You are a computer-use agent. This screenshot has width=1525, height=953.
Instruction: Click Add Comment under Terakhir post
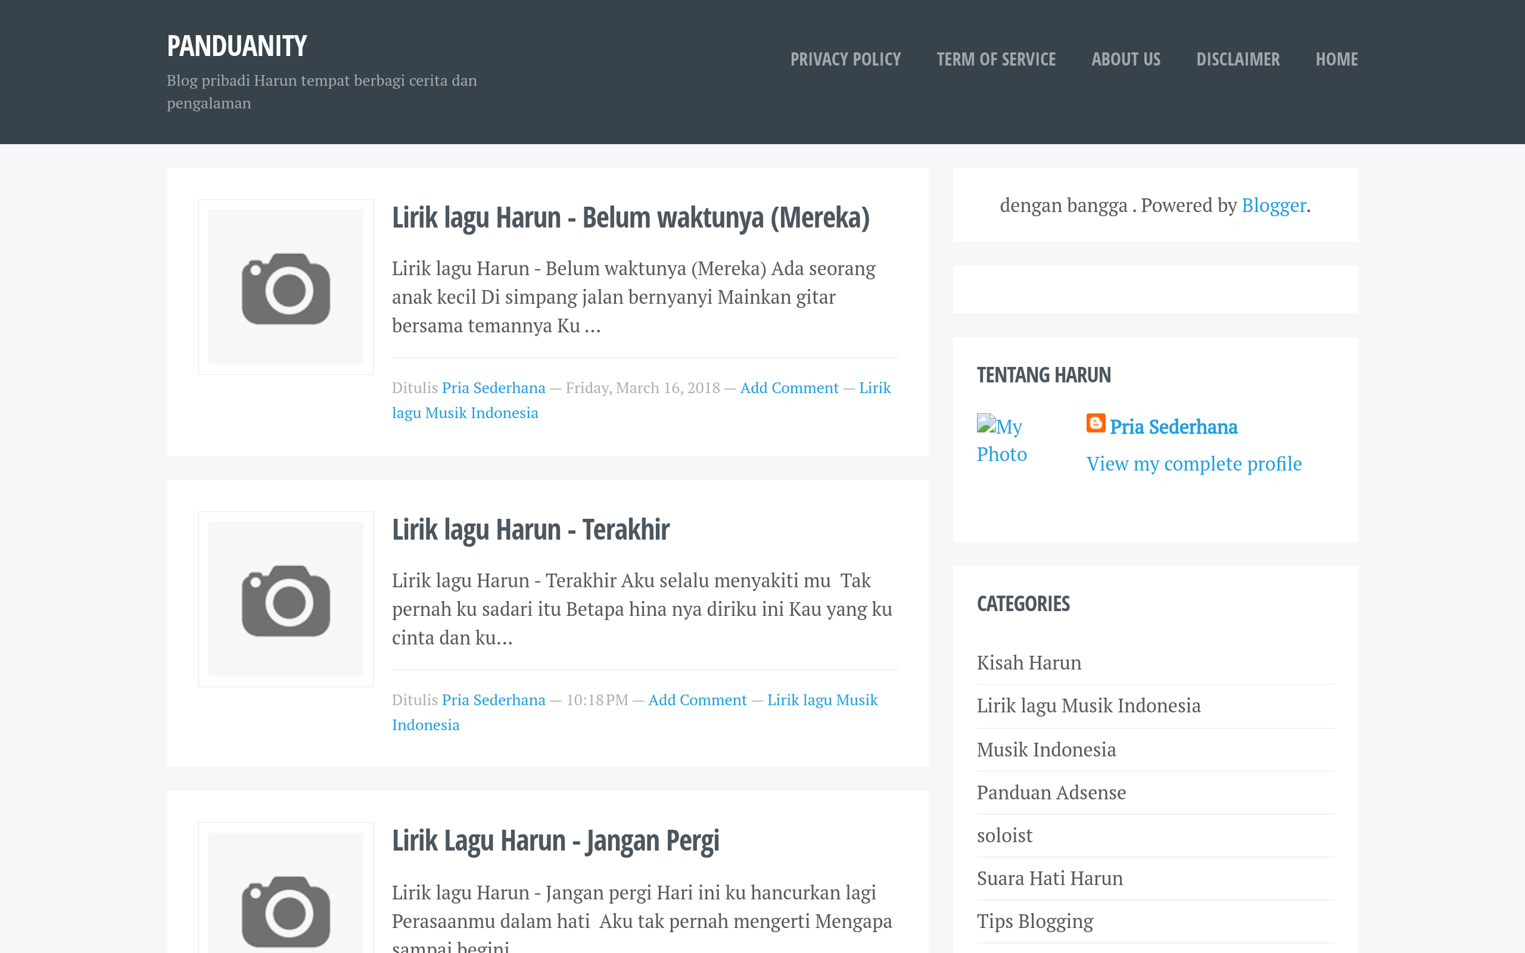697,700
